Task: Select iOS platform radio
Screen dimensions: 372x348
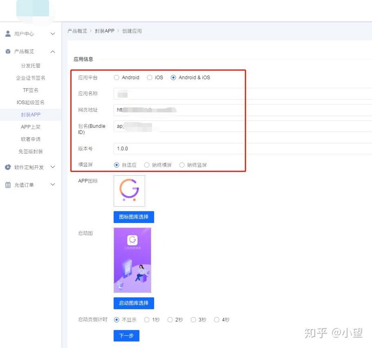Action: pyautogui.click(x=149, y=78)
